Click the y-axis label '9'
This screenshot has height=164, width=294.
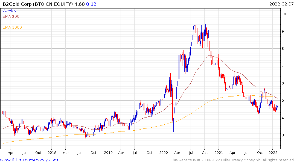tap(283, 31)
